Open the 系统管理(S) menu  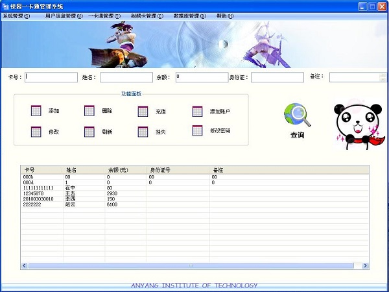16,16
